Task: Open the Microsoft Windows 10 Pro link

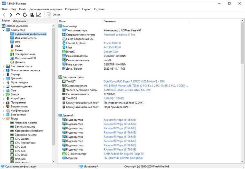Action: 119,35
